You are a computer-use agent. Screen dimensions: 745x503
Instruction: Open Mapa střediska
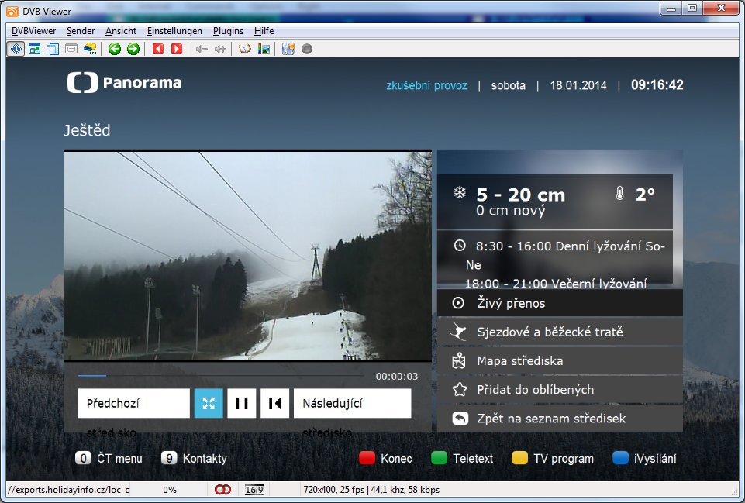click(x=560, y=361)
